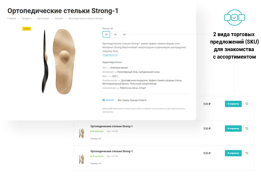Open Стельки breadcrumb link
This screenshot has width=261, height=178.
point(59,19)
